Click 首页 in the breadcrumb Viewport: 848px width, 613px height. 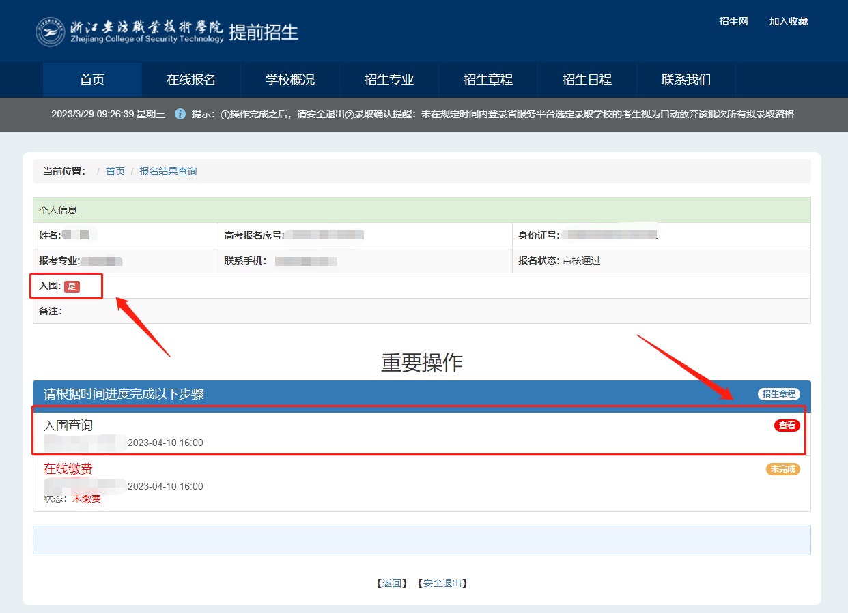pyautogui.click(x=115, y=171)
